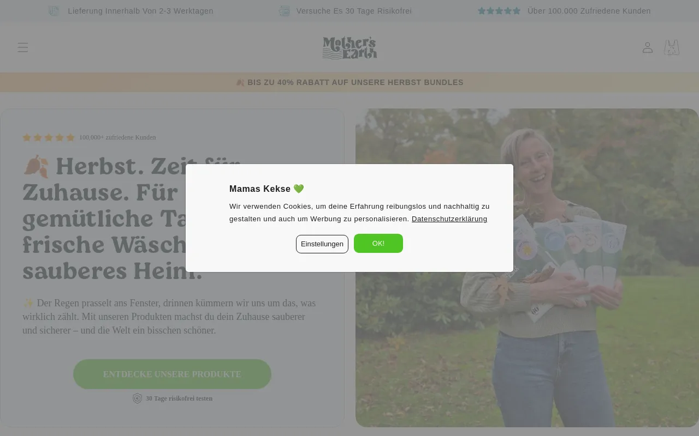Click the five-star rating icons in top bar
The height and width of the screenshot is (436, 699).
[499, 11]
